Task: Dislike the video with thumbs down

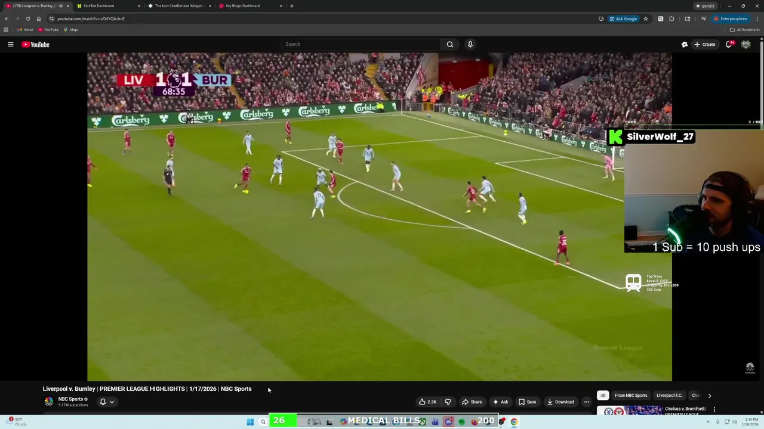Action: pos(448,402)
